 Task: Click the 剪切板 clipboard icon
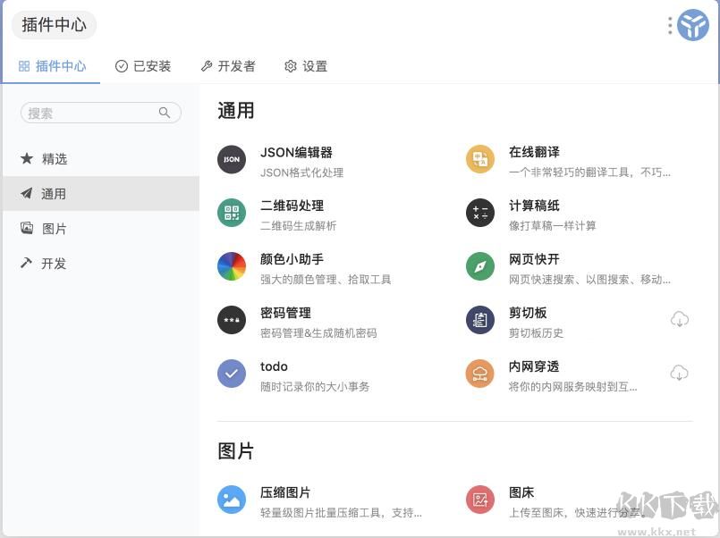tap(479, 320)
